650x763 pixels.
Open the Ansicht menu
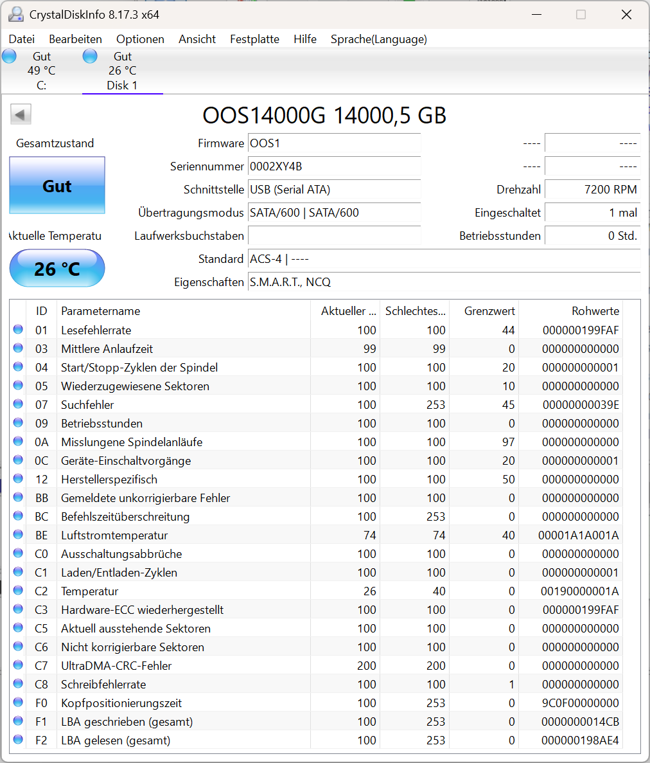pyautogui.click(x=197, y=39)
